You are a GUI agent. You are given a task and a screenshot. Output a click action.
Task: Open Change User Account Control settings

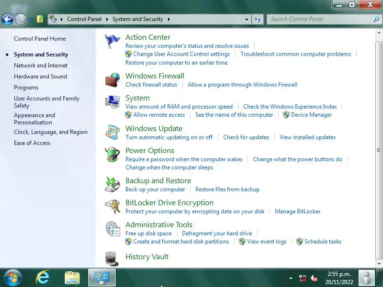(x=181, y=54)
